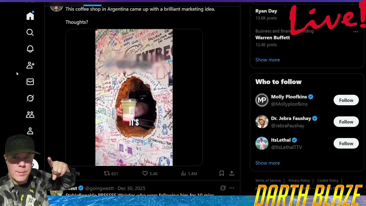Click Show more under trending topics
The width and height of the screenshot is (366, 206).
268,60
